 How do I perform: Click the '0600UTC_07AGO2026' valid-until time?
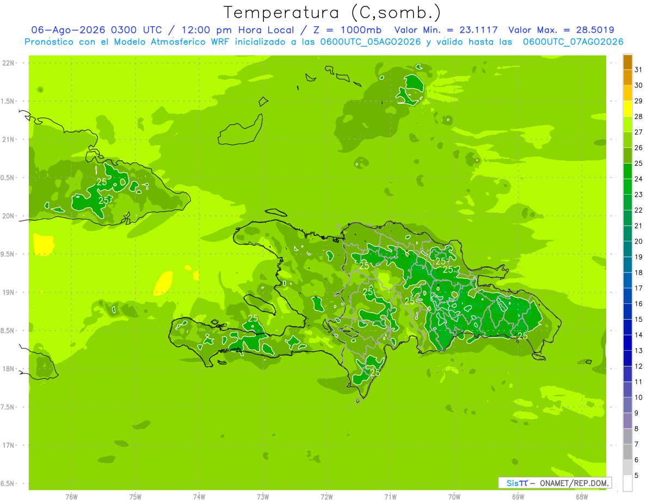573,42
